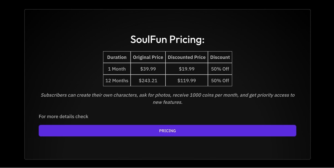Click the 'new features.' text line
Viewport: 334px width, 168px height.
(167, 102)
